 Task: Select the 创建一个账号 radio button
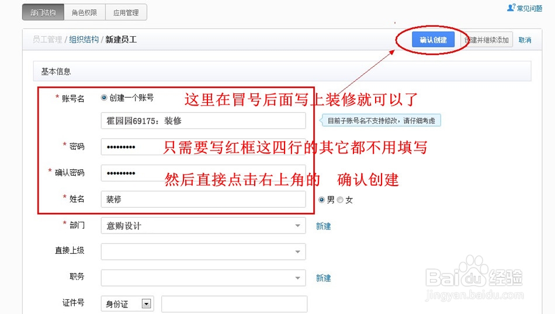(104, 97)
